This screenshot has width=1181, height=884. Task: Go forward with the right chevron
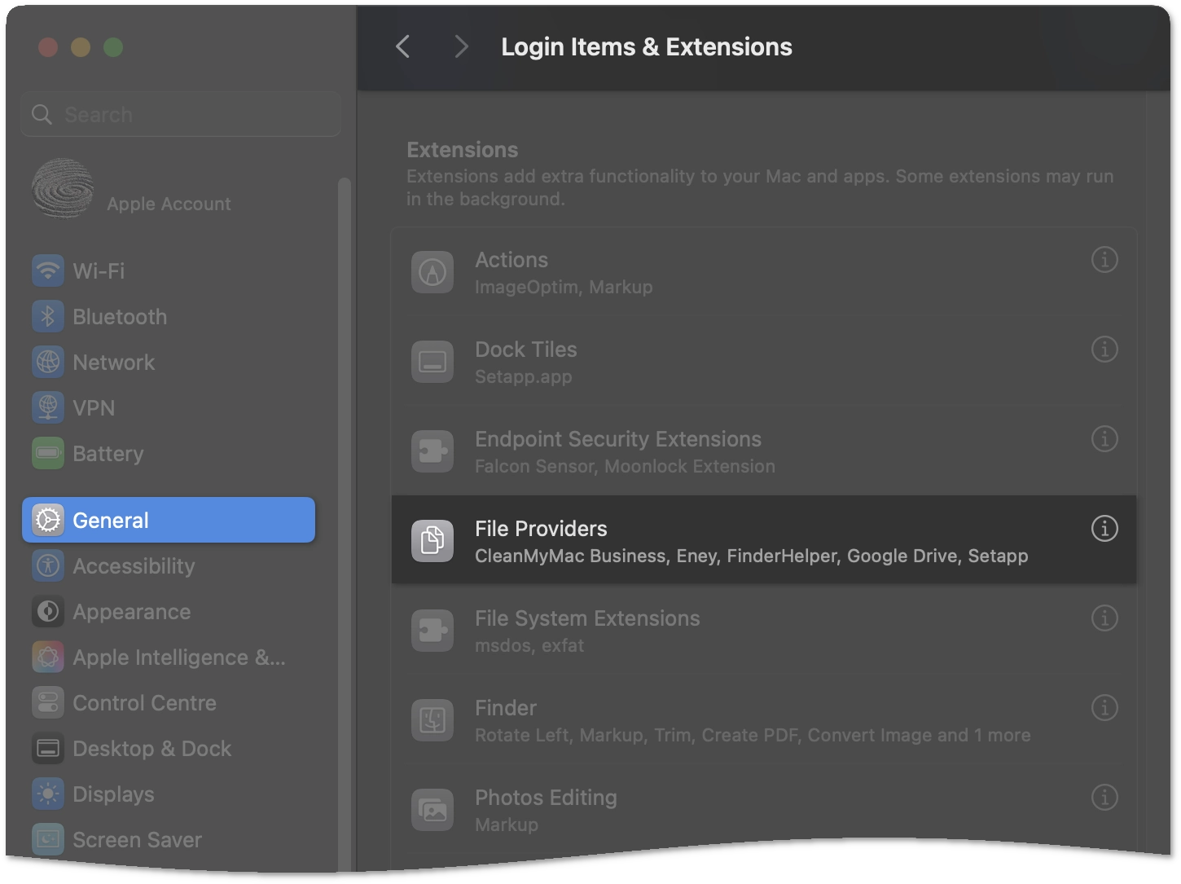[x=461, y=46]
